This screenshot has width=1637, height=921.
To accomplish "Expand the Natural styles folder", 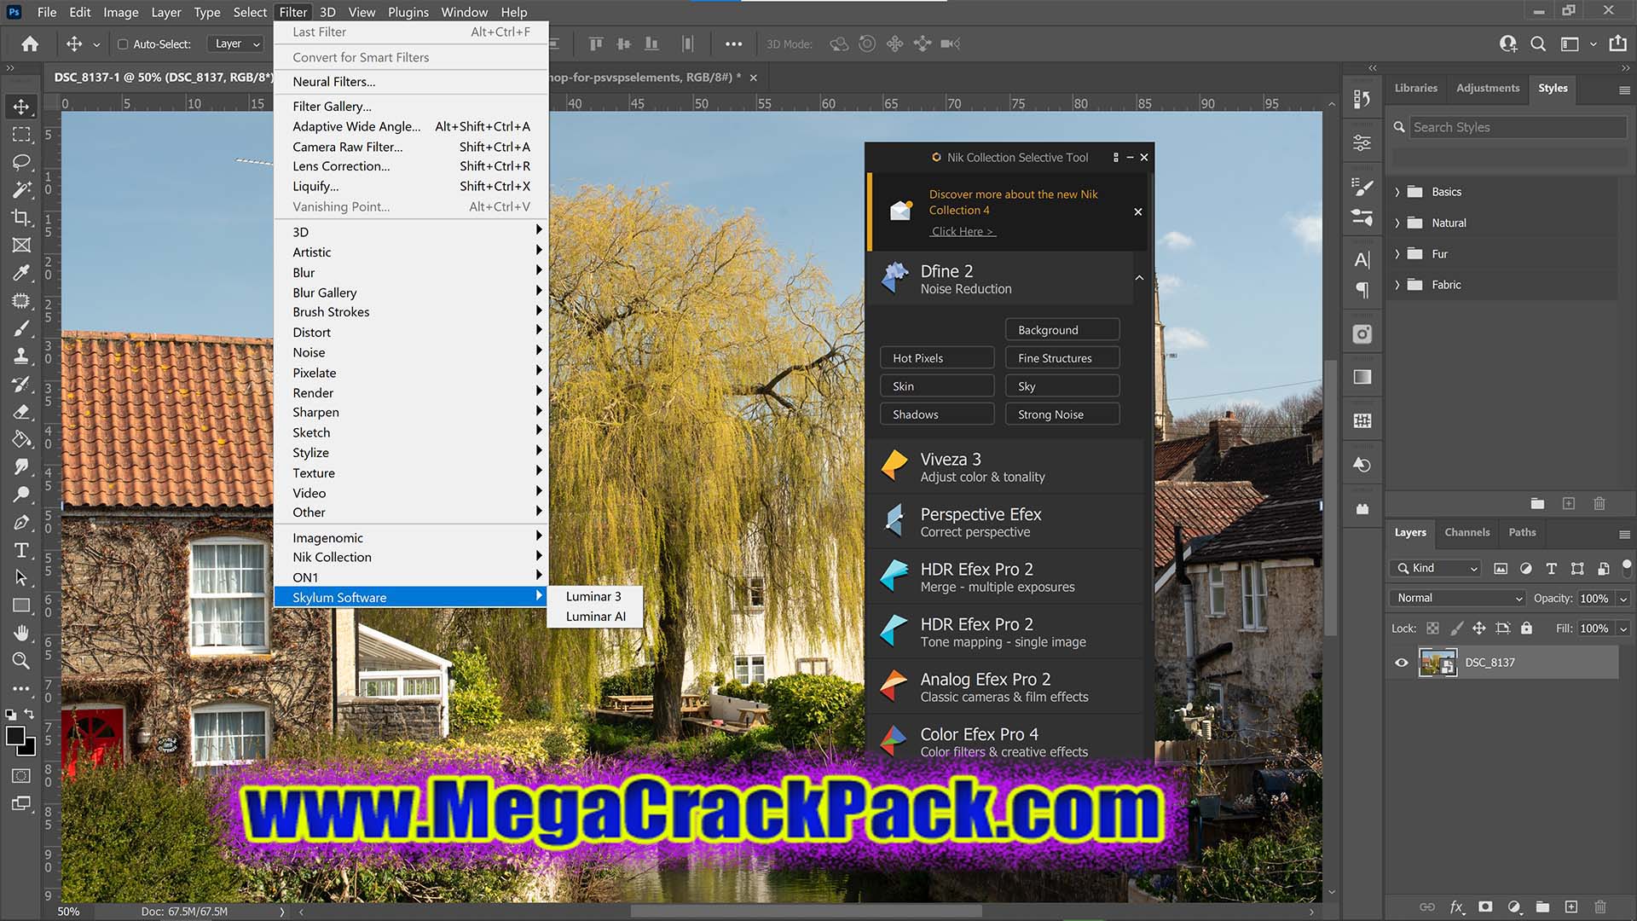I will tap(1397, 223).
